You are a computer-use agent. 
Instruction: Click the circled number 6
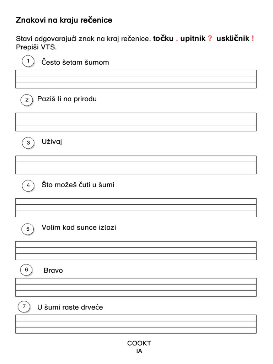pos(26,270)
